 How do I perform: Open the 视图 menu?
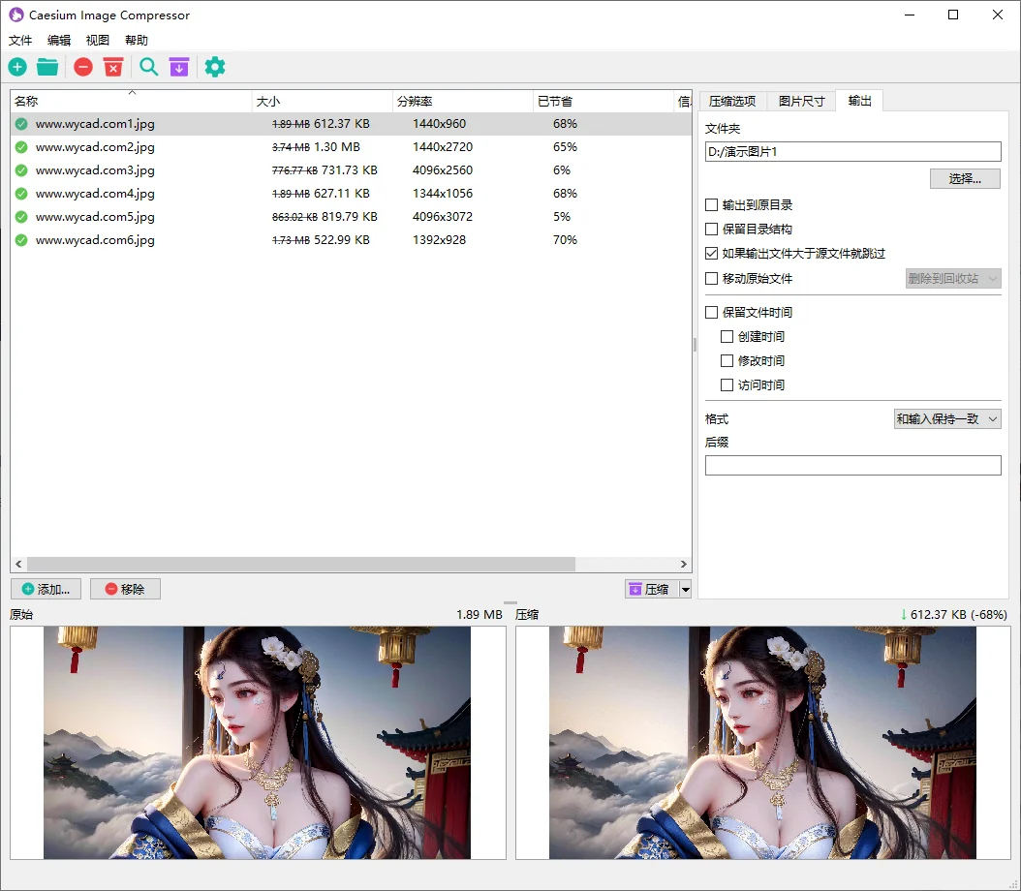pos(97,40)
